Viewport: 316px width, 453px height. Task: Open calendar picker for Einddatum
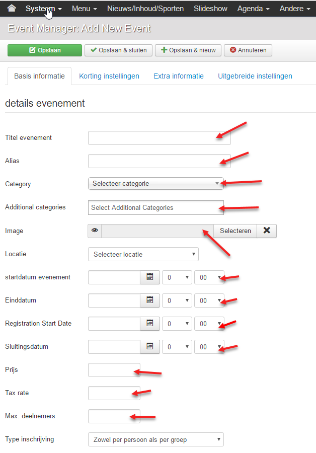[x=150, y=300]
